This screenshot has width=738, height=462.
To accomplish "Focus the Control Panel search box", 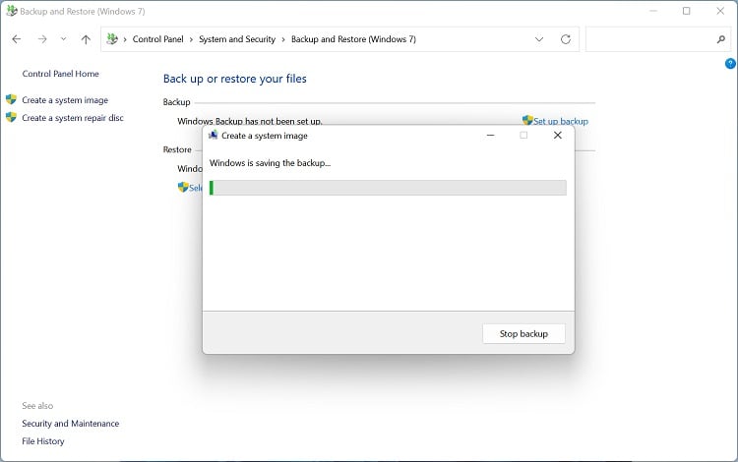I will pyautogui.click(x=649, y=39).
